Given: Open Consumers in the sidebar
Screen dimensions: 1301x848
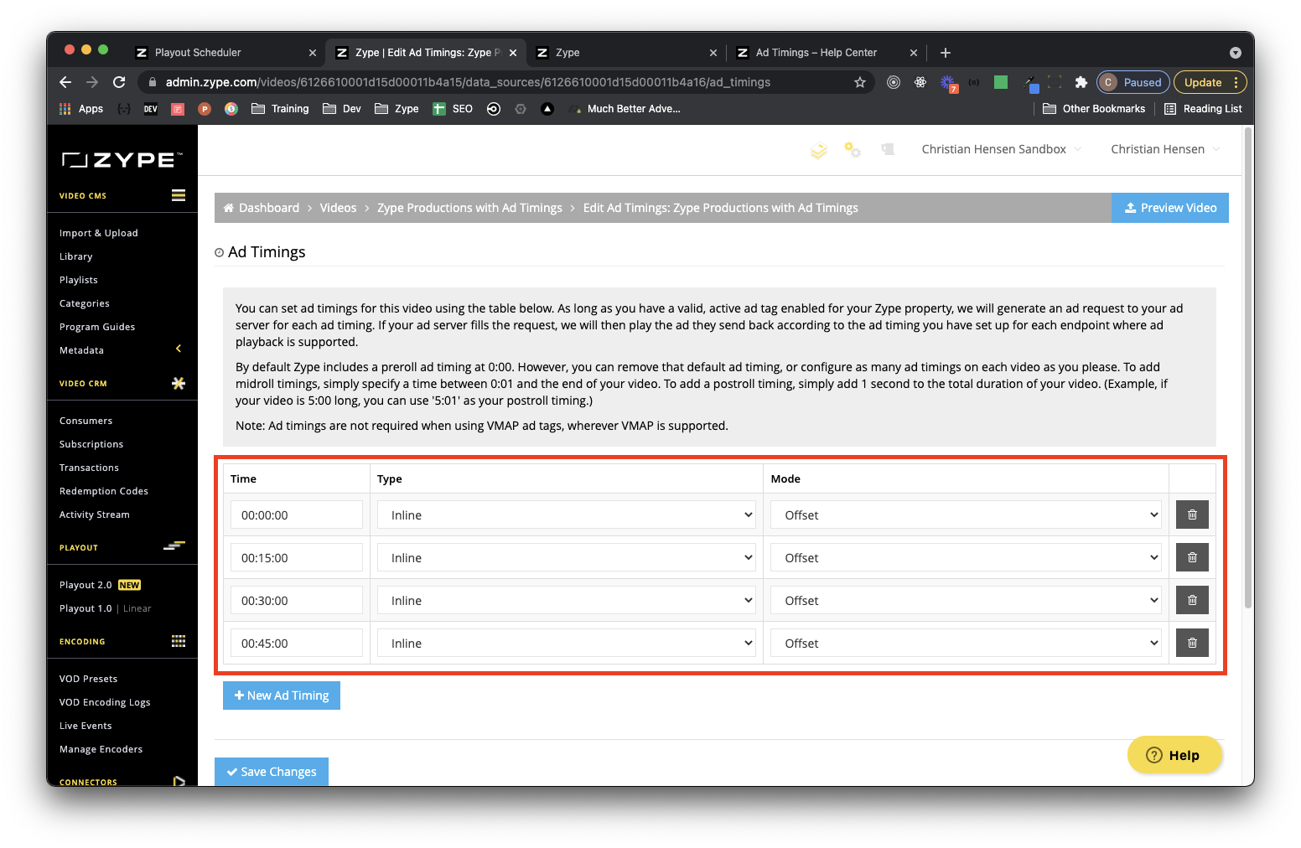Looking at the screenshot, I should [86, 421].
